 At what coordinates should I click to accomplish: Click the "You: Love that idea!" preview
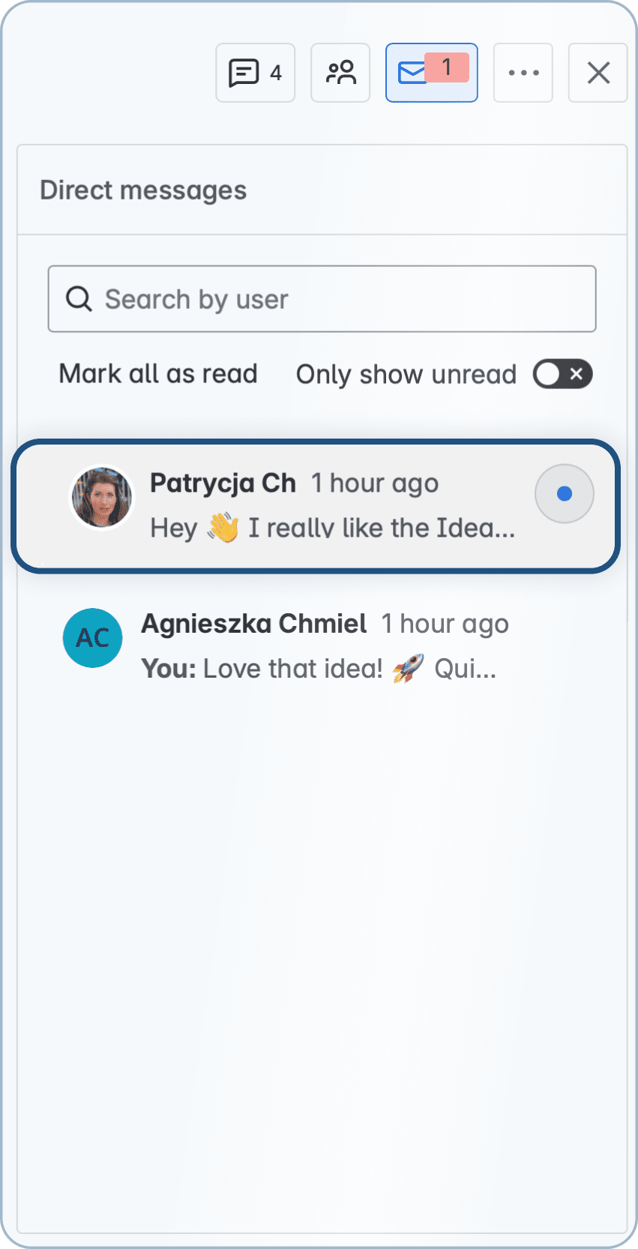(319, 669)
